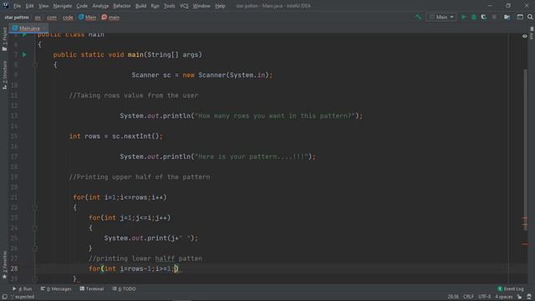The image size is (535, 301).
Task: Click the run gutter arrow beside class Main
Action: click(x=24, y=35)
